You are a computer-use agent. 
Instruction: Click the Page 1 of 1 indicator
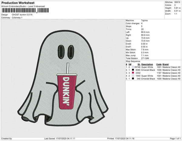[x=175, y=139]
